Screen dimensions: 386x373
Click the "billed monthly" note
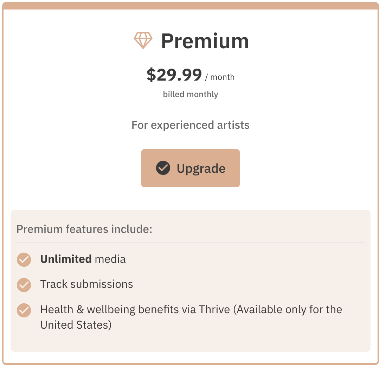pyautogui.click(x=190, y=94)
